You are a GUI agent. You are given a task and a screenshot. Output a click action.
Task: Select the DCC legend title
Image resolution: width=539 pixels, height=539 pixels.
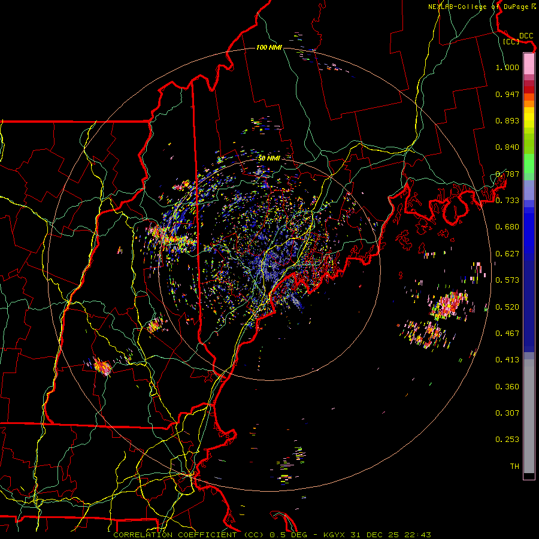click(526, 36)
